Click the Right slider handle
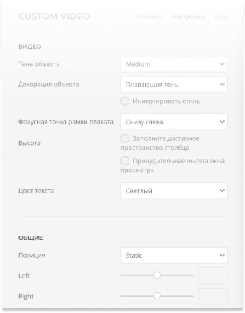This screenshot has height=313, width=245. click(x=157, y=296)
